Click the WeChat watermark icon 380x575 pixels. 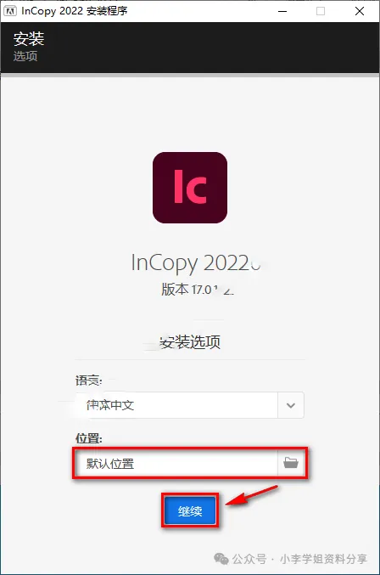pyautogui.click(x=221, y=559)
